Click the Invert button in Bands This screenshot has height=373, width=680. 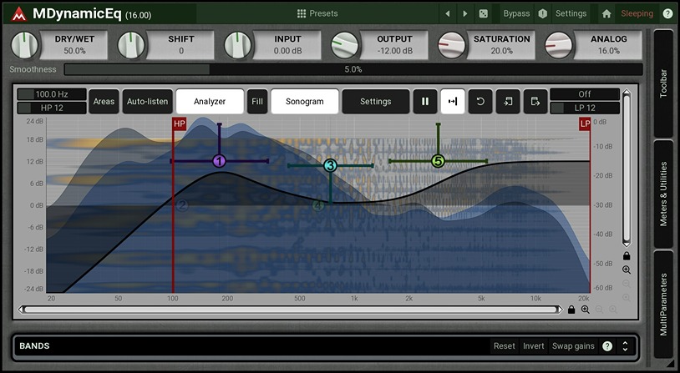tap(533, 346)
